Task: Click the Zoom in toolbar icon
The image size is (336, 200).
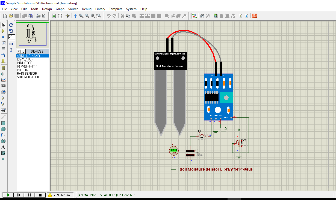Action: click(x=81, y=16)
